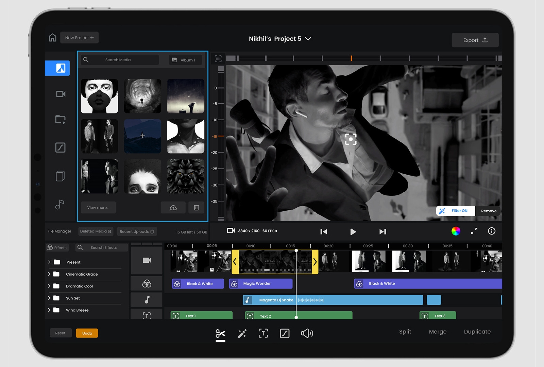Export the project
544x367 pixels.
475,40
